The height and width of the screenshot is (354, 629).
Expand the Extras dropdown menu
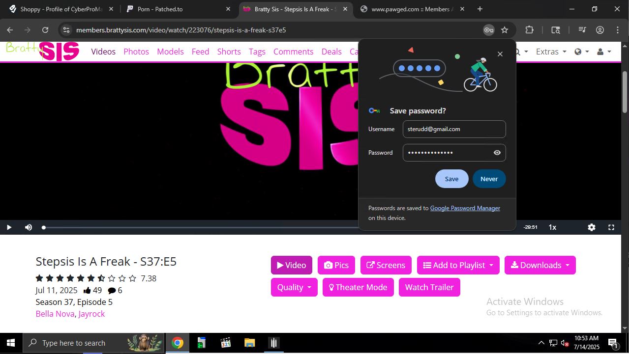click(x=551, y=52)
